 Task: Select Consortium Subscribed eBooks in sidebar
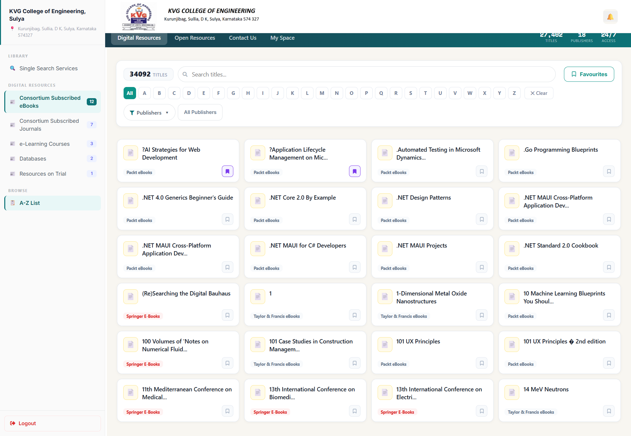point(53,102)
